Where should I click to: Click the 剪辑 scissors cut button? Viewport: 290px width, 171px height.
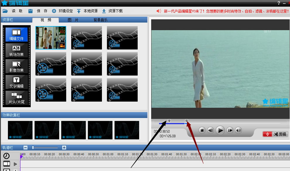[280, 134]
